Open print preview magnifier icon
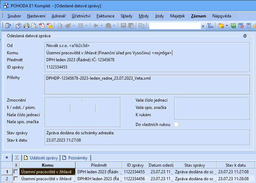 point(34,25)
